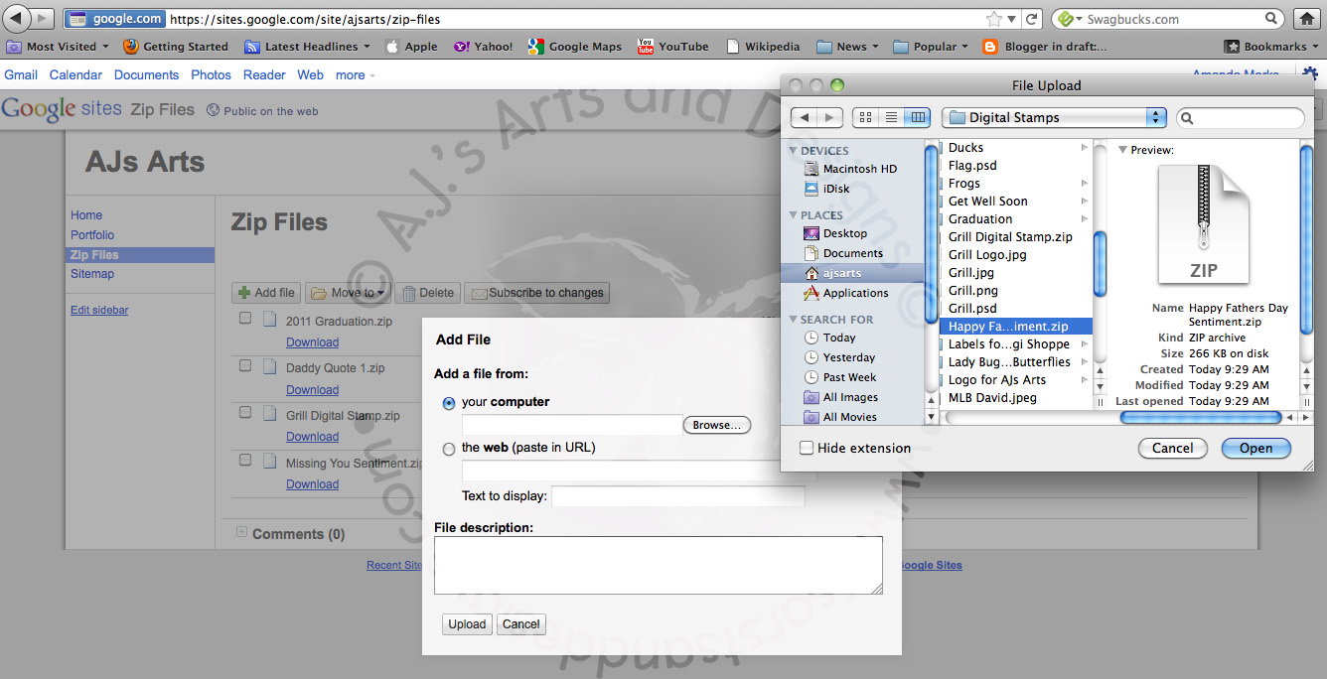Open the Move to dropdown
Image resolution: width=1327 pixels, height=679 pixels.
(x=348, y=293)
